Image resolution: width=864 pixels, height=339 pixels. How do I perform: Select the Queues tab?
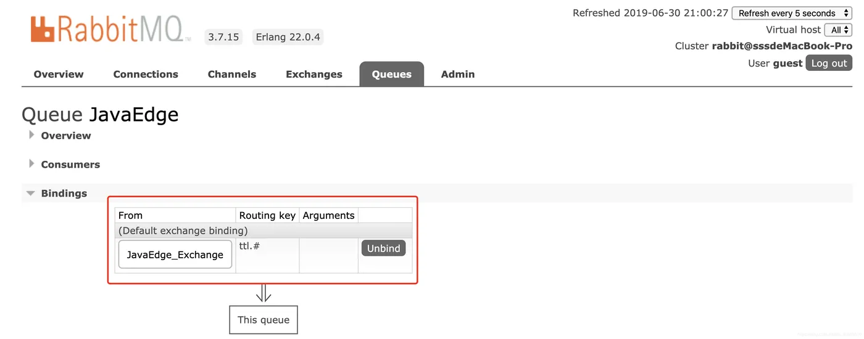[x=391, y=74]
